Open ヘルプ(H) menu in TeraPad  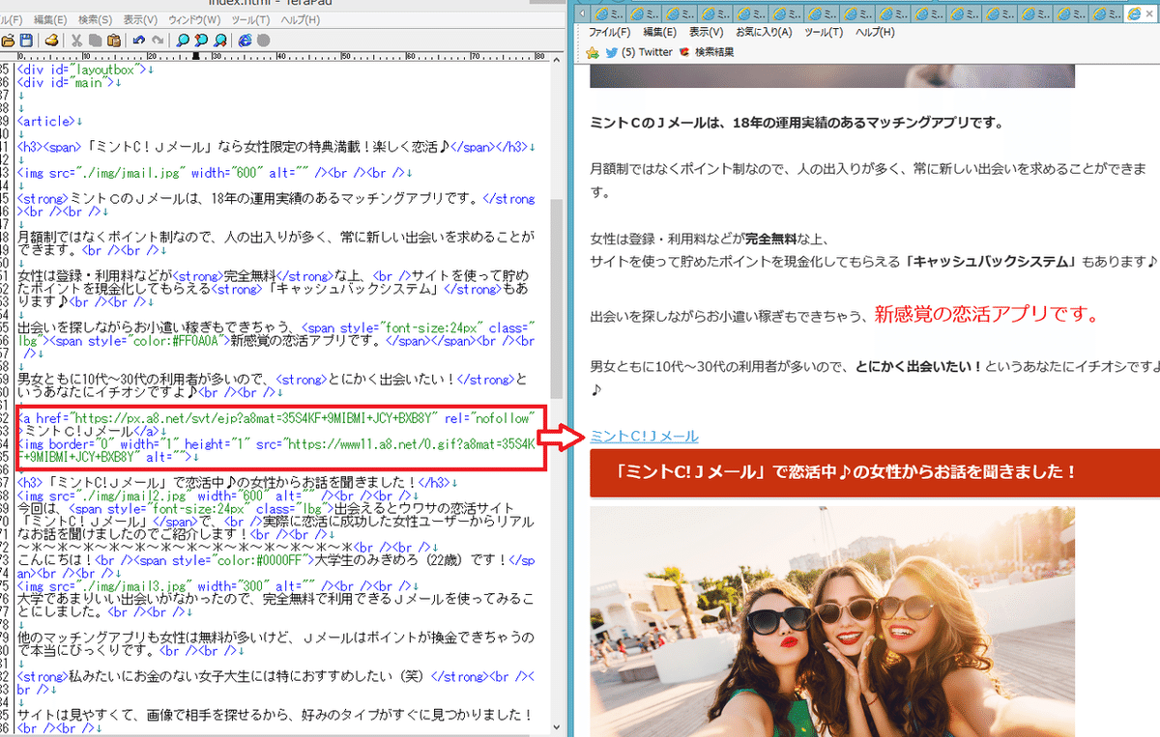click(301, 19)
